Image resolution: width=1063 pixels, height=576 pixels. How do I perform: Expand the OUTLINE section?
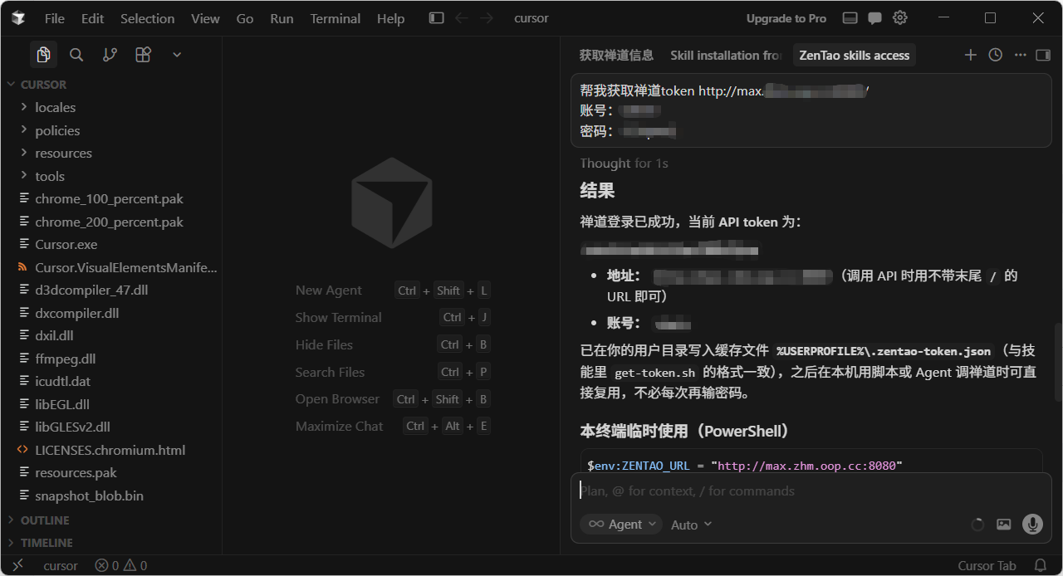click(111, 520)
